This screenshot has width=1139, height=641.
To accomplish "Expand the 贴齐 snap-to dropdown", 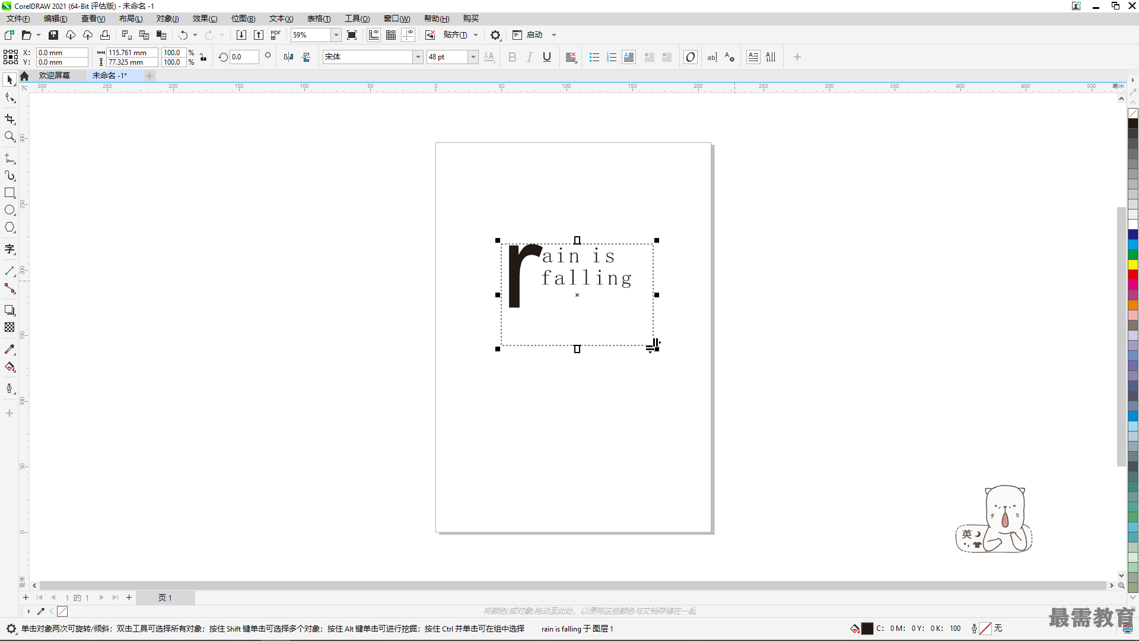I will click(x=476, y=35).
